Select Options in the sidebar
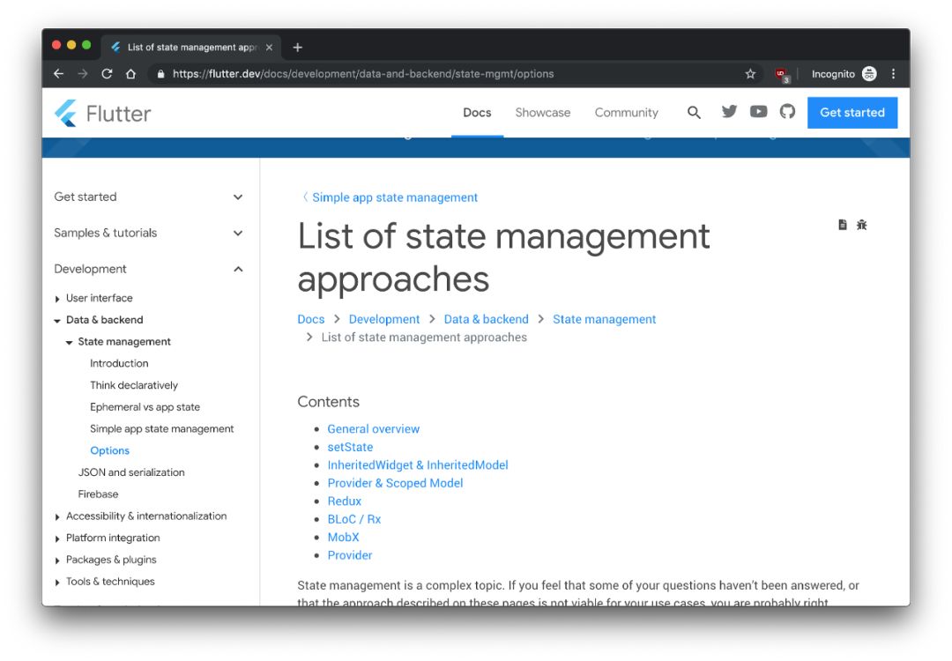This screenshot has width=952, height=661. (x=109, y=450)
